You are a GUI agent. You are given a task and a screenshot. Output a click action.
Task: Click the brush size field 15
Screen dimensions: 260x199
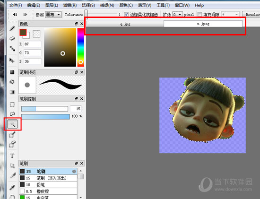pyautogui.click(x=76, y=109)
